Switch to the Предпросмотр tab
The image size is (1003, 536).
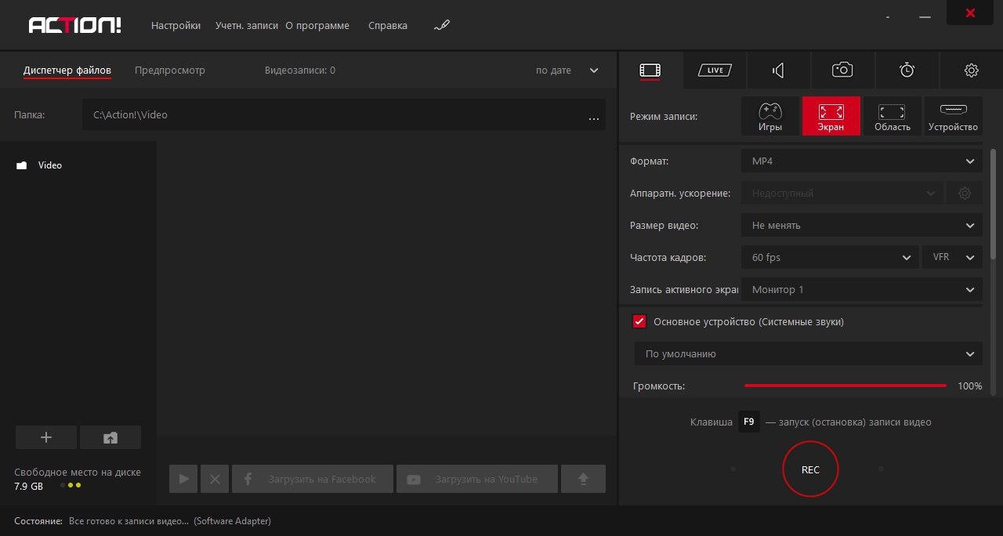(x=170, y=71)
